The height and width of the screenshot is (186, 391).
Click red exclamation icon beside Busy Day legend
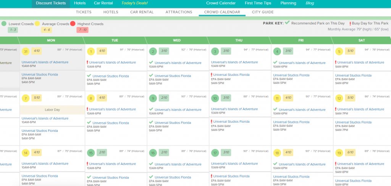(350, 24)
